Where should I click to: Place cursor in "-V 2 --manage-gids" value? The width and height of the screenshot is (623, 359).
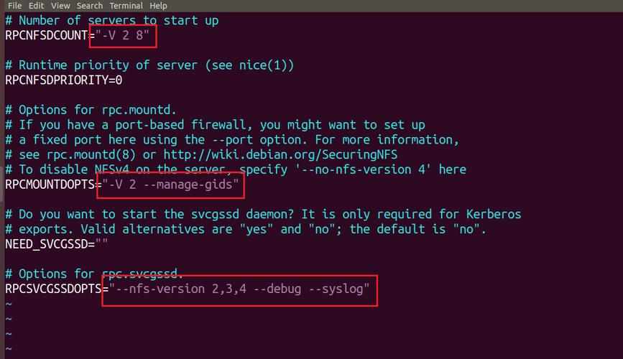172,185
